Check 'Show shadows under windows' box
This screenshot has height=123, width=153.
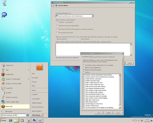(84, 92)
